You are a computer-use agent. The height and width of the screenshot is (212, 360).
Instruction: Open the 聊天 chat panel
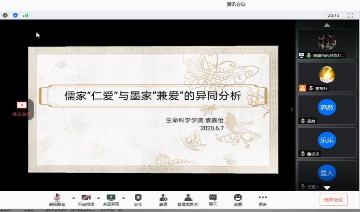[213, 199]
